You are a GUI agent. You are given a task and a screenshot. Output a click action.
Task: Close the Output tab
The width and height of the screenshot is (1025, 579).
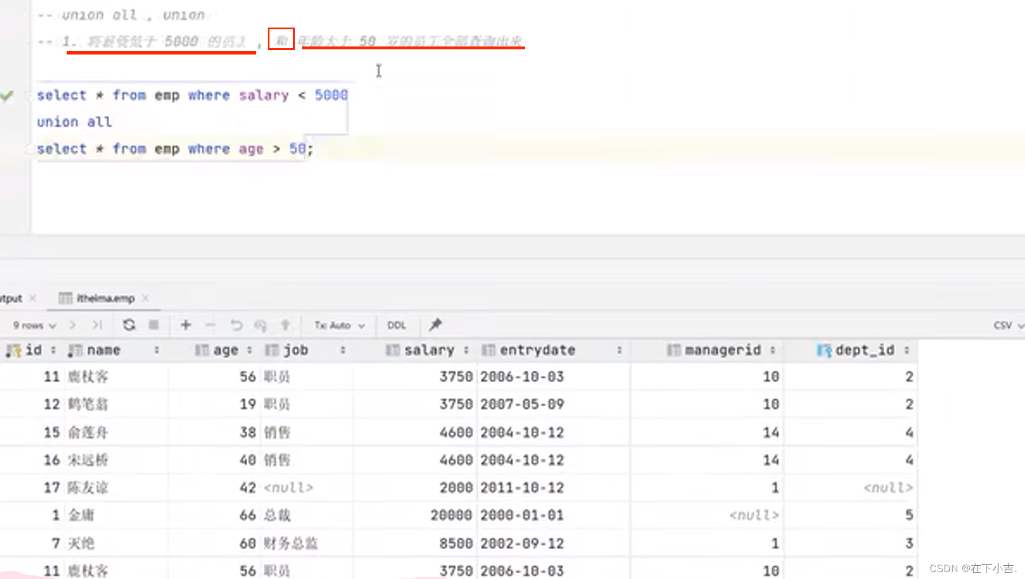pos(33,298)
